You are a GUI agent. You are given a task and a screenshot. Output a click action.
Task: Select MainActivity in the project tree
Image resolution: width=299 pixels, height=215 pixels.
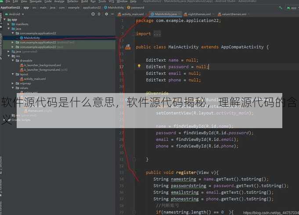tap(32, 38)
